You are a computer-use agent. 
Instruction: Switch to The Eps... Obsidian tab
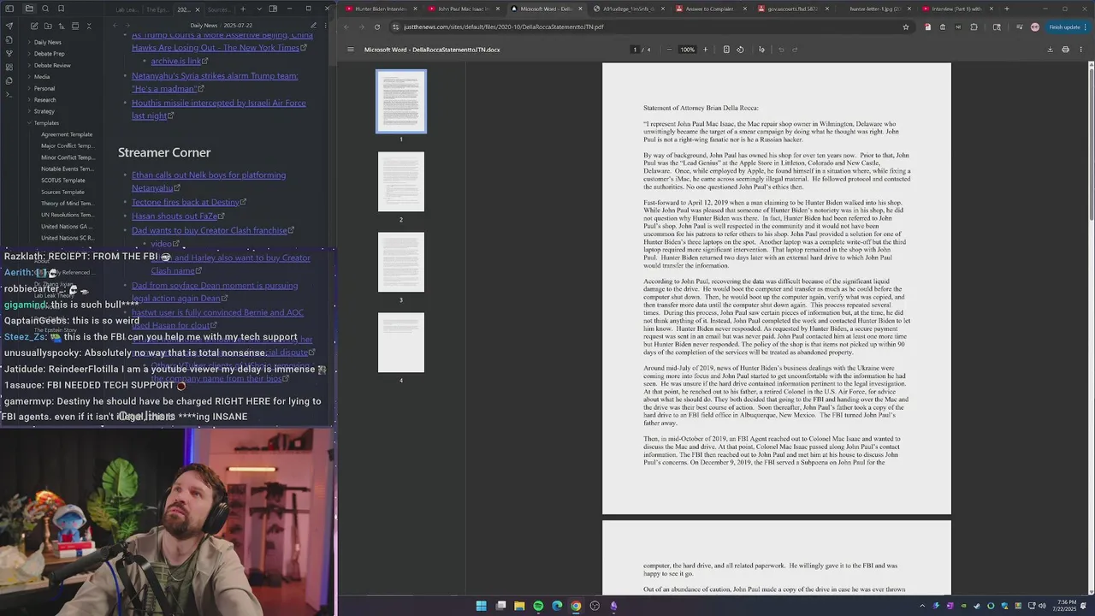pyautogui.click(x=157, y=9)
